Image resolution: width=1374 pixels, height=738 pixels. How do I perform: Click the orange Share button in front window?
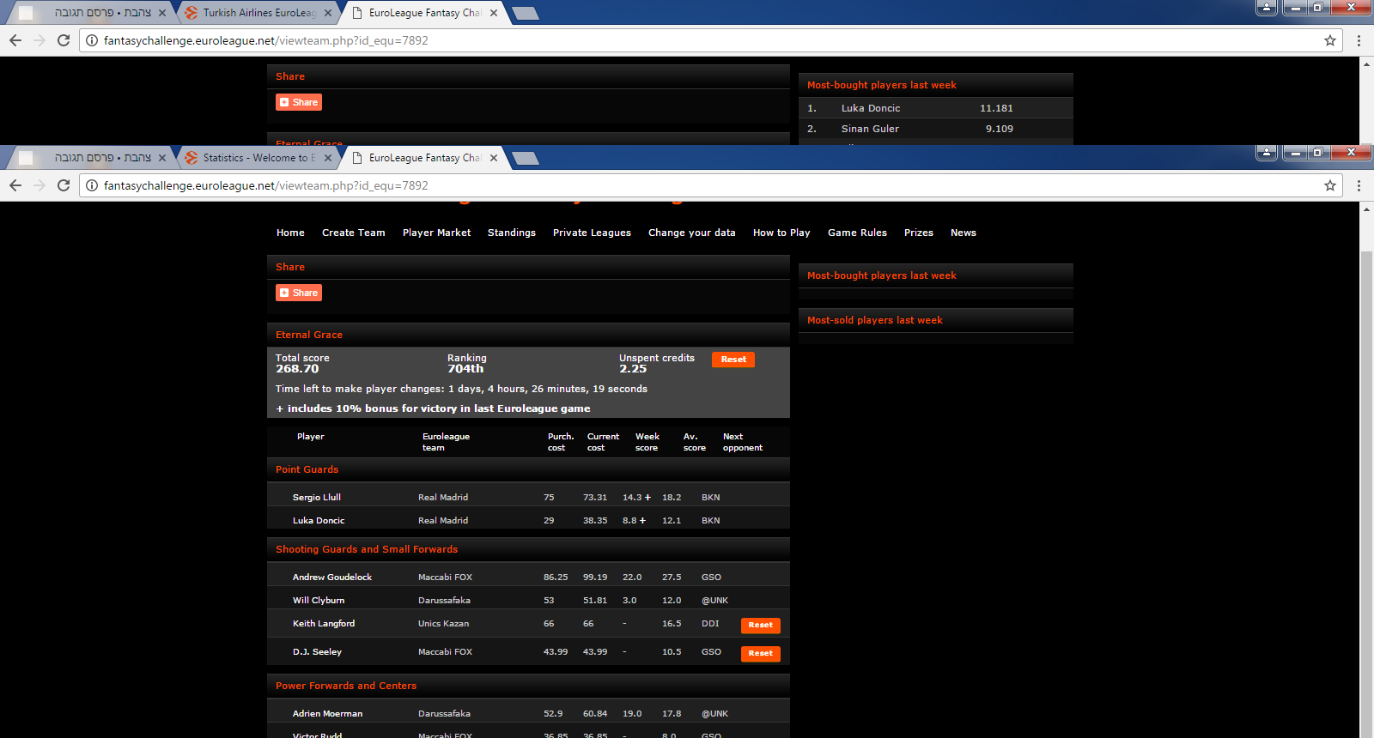click(x=299, y=293)
